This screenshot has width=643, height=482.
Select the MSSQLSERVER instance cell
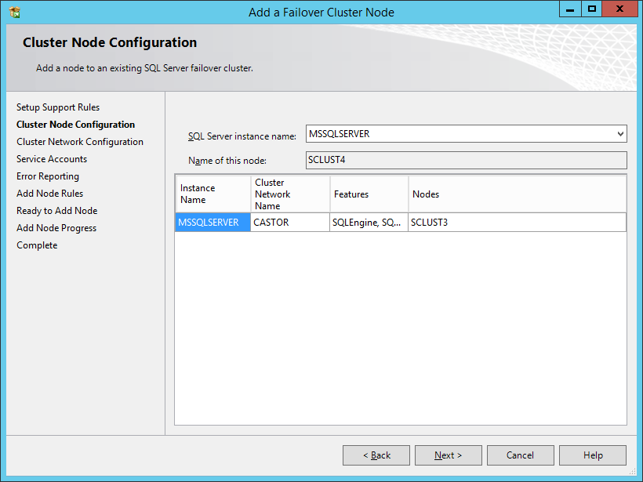point(213,222)
